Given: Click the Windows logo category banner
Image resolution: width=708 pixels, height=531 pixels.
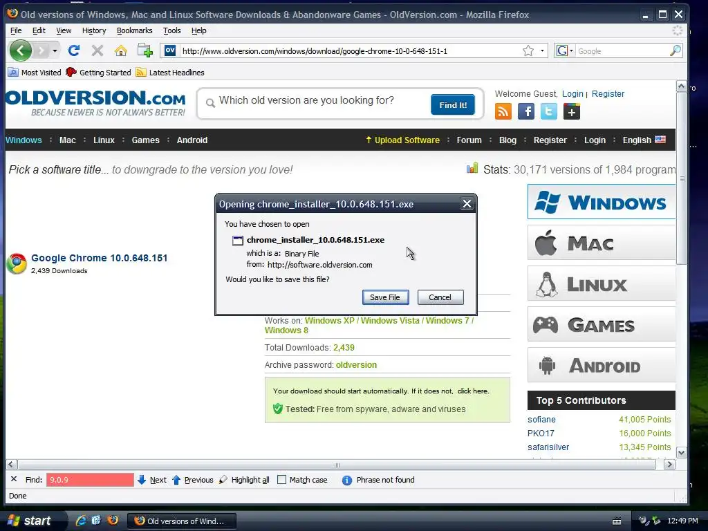Looking at the screenshot, I should tap(602, 202).
